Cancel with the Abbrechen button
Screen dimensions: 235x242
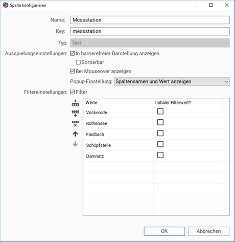tap(209, 231)
